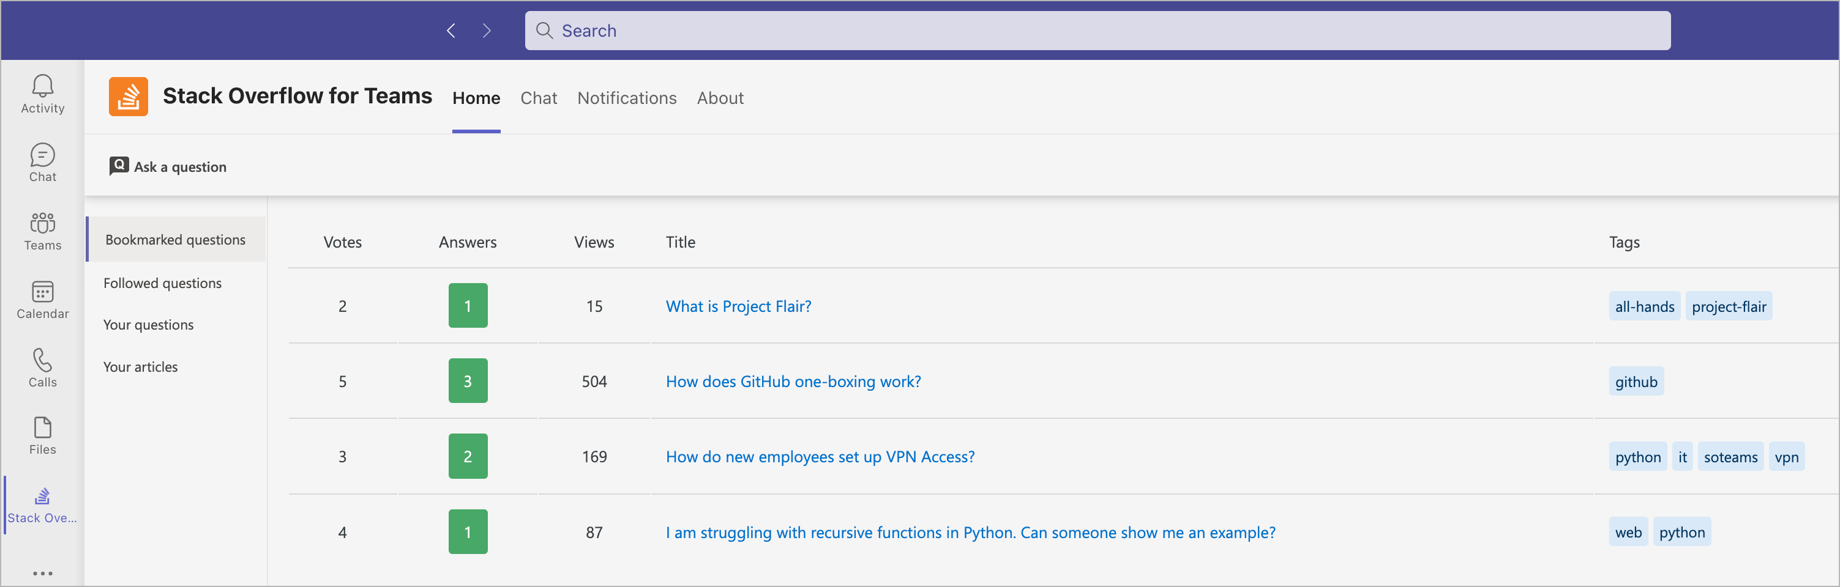
Task: Click the 504 views value
Action: click(594, 382)
